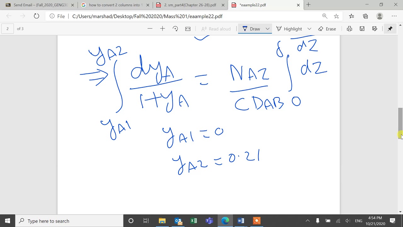This screenshot has height=227, width=403.
Task: Select the Erase tool
Action: (x=327, y=29)
